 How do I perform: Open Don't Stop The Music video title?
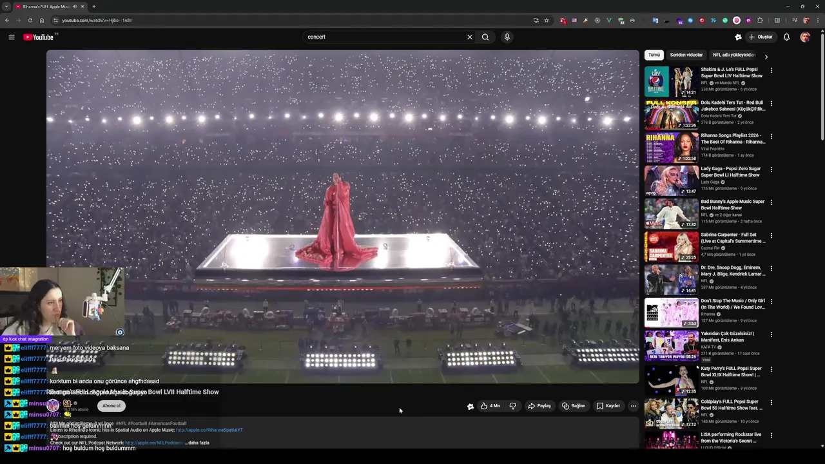[733, 304]
